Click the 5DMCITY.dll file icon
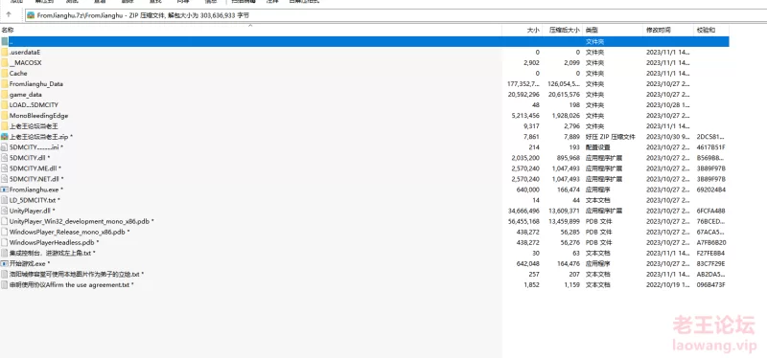767x358 pixels. [x=5, y=158]
